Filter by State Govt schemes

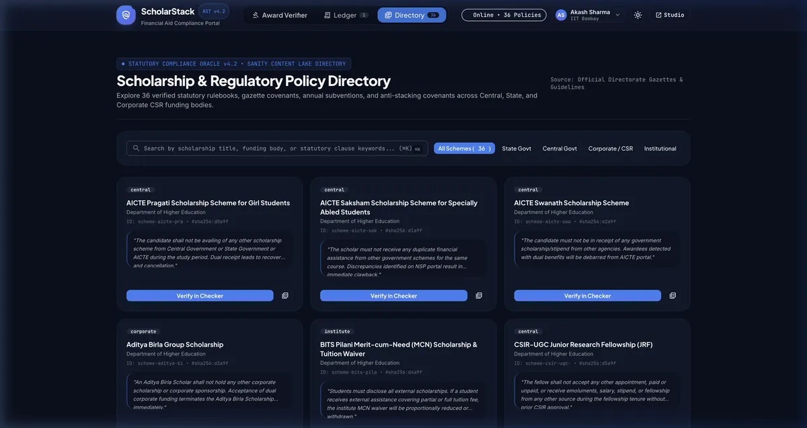(516, 148)
